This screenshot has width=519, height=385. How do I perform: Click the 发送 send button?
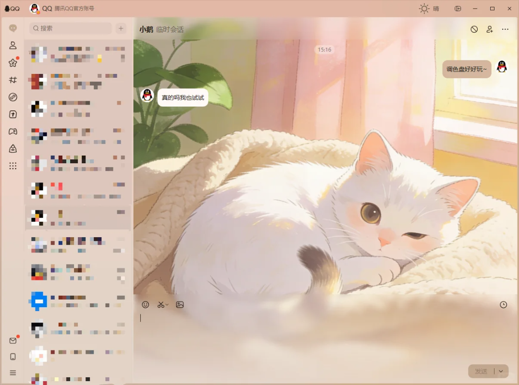481,371
